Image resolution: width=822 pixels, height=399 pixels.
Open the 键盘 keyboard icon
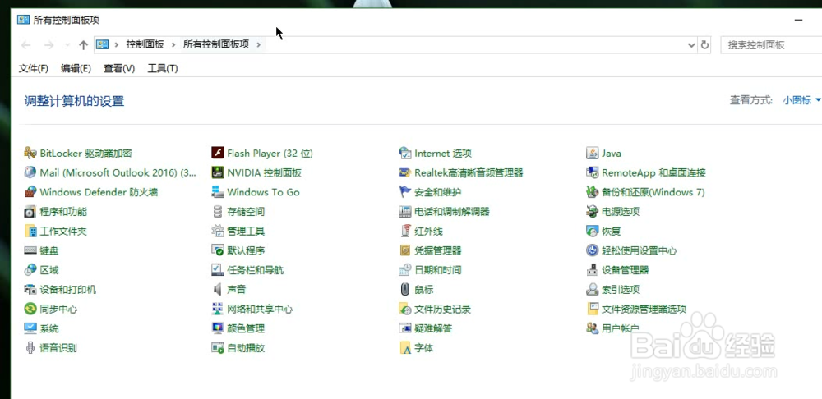(x=30, y=250)
